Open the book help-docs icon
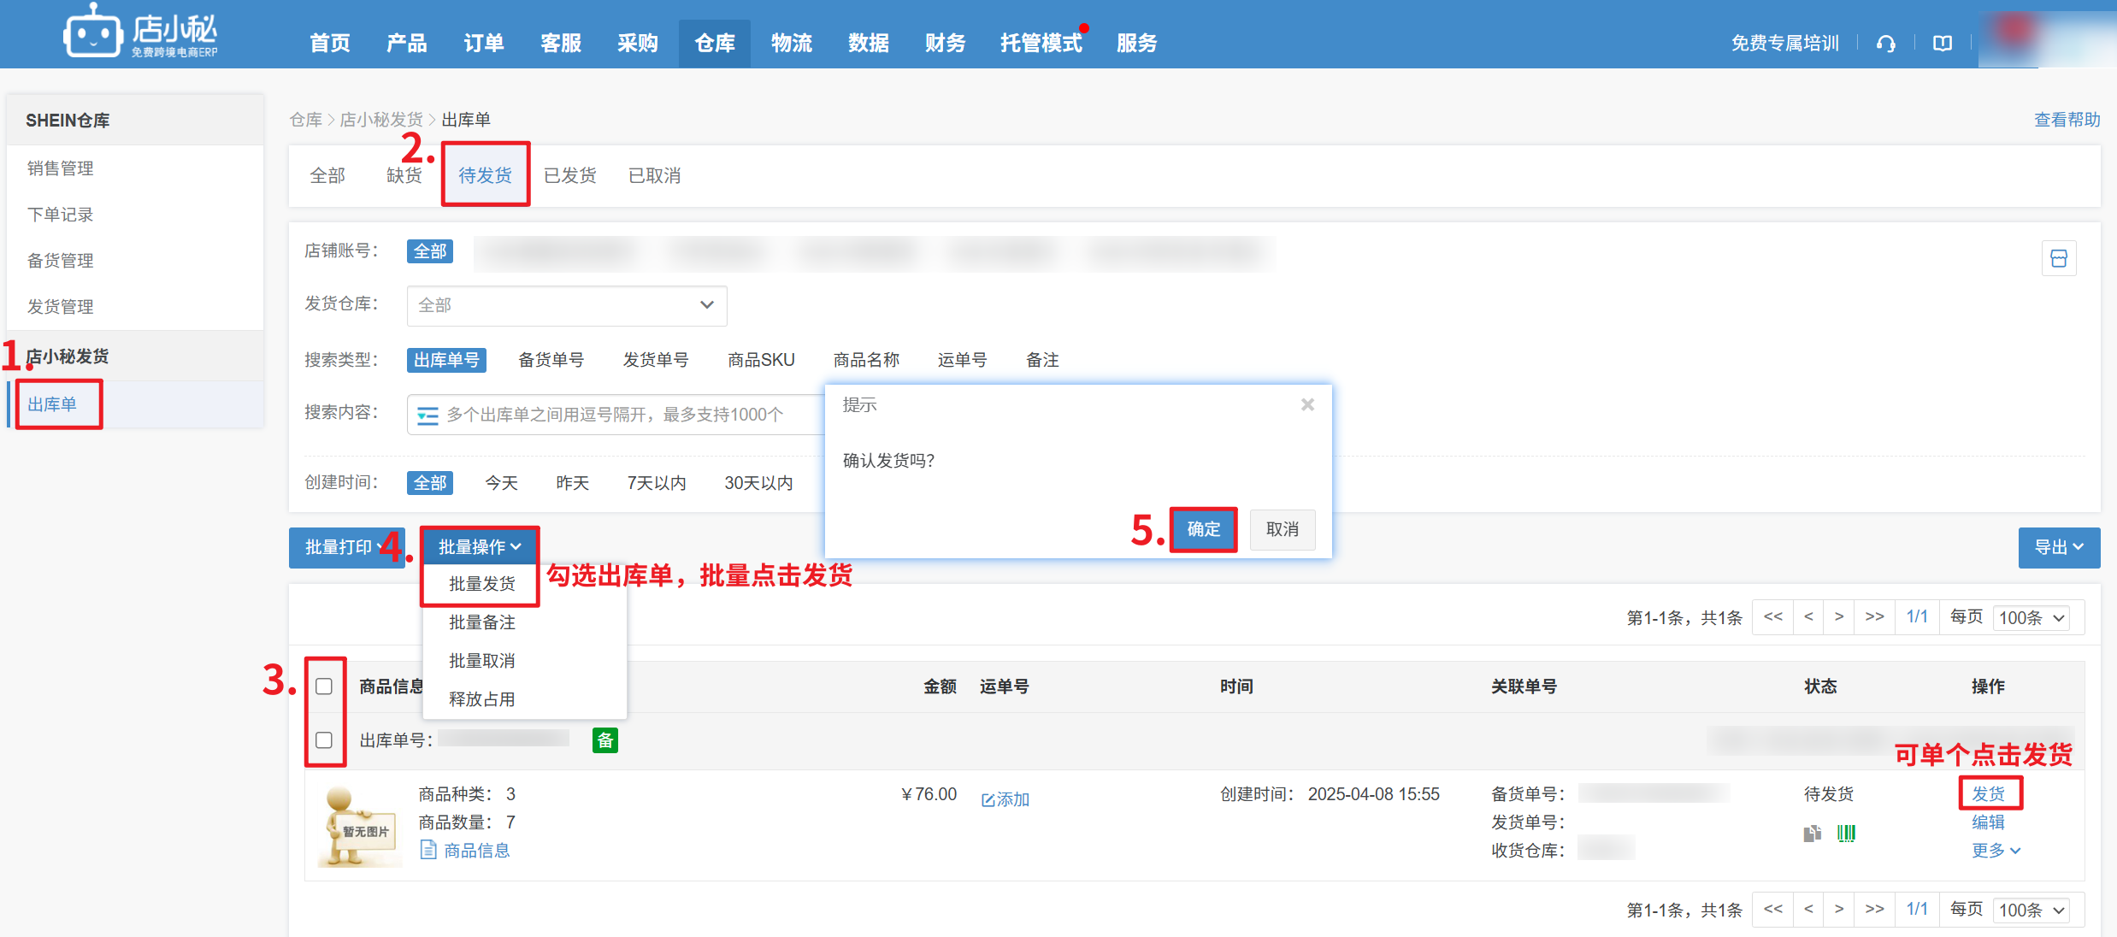The width and height of the screenshot is (2117, 937). pyautogui.click(x=1943, y=44)
